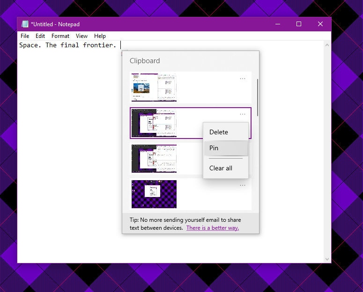363x292 pixels.
Task: Click the Notepad scrollbar down arrow
Action: point(327,259)
